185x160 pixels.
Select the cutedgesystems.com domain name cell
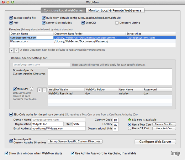coord(31,38)
